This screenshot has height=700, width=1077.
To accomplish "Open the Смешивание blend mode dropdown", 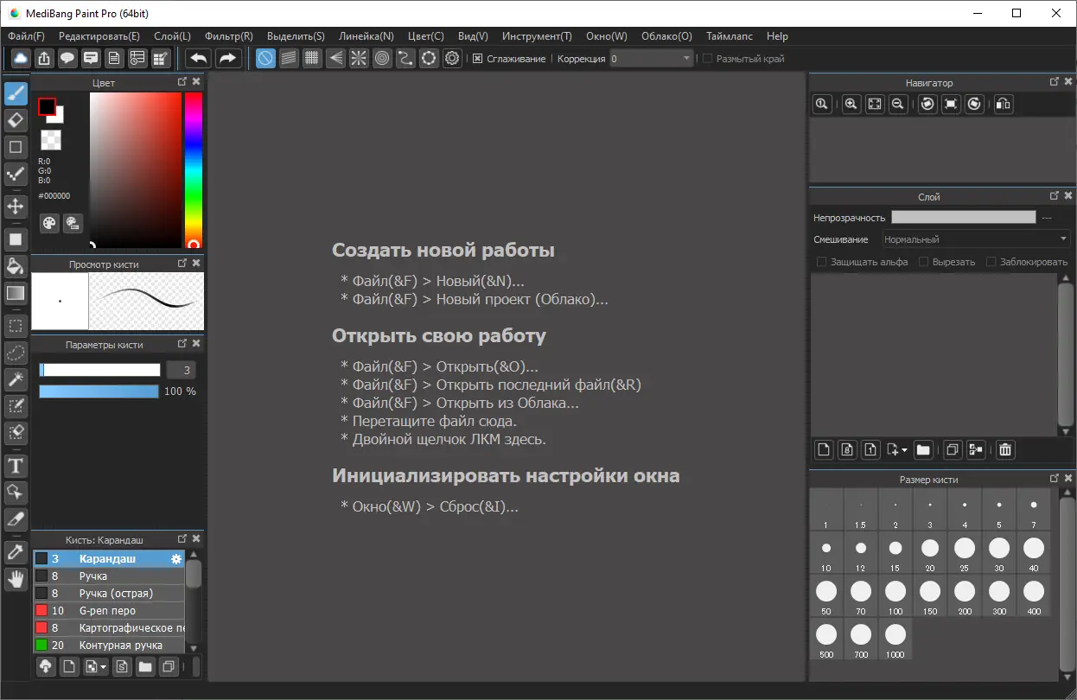I will coord(976,239).
